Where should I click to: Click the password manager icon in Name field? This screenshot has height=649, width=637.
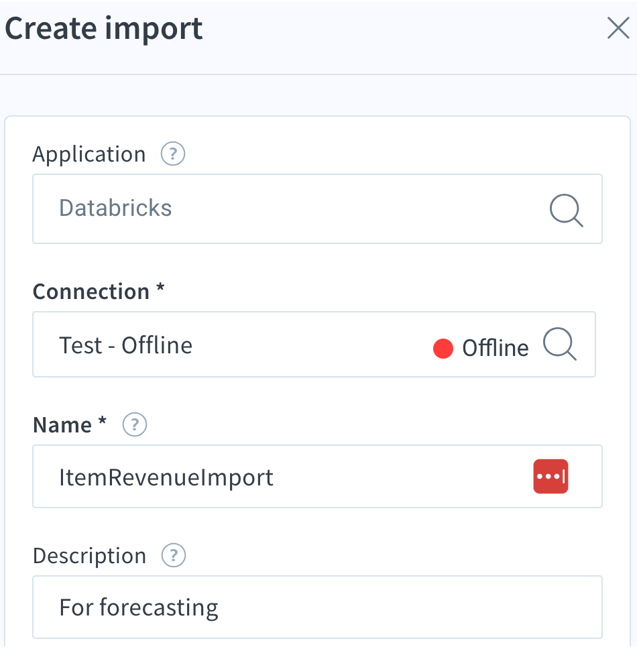click(x=550, y=476)
